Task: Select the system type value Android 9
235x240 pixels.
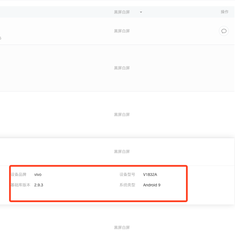Action: click(x=152, y=185)
